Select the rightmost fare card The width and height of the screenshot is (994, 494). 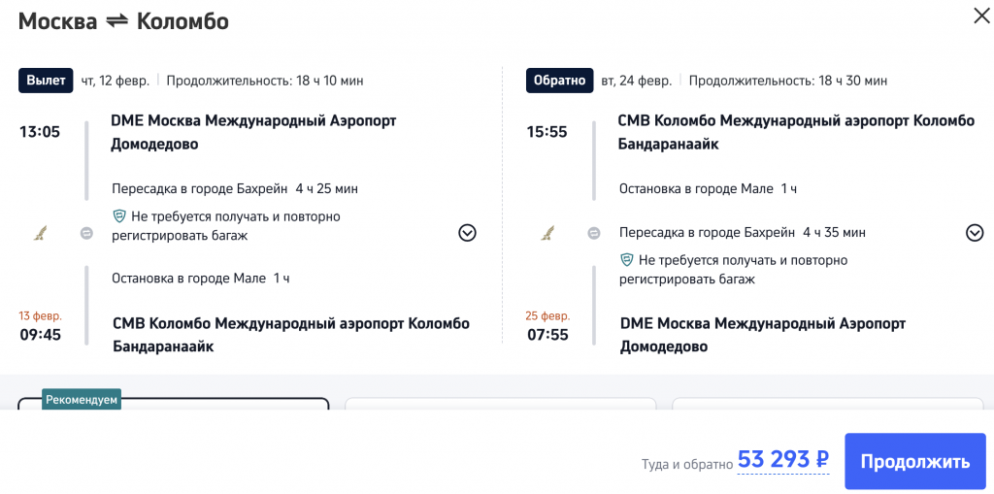830,404
